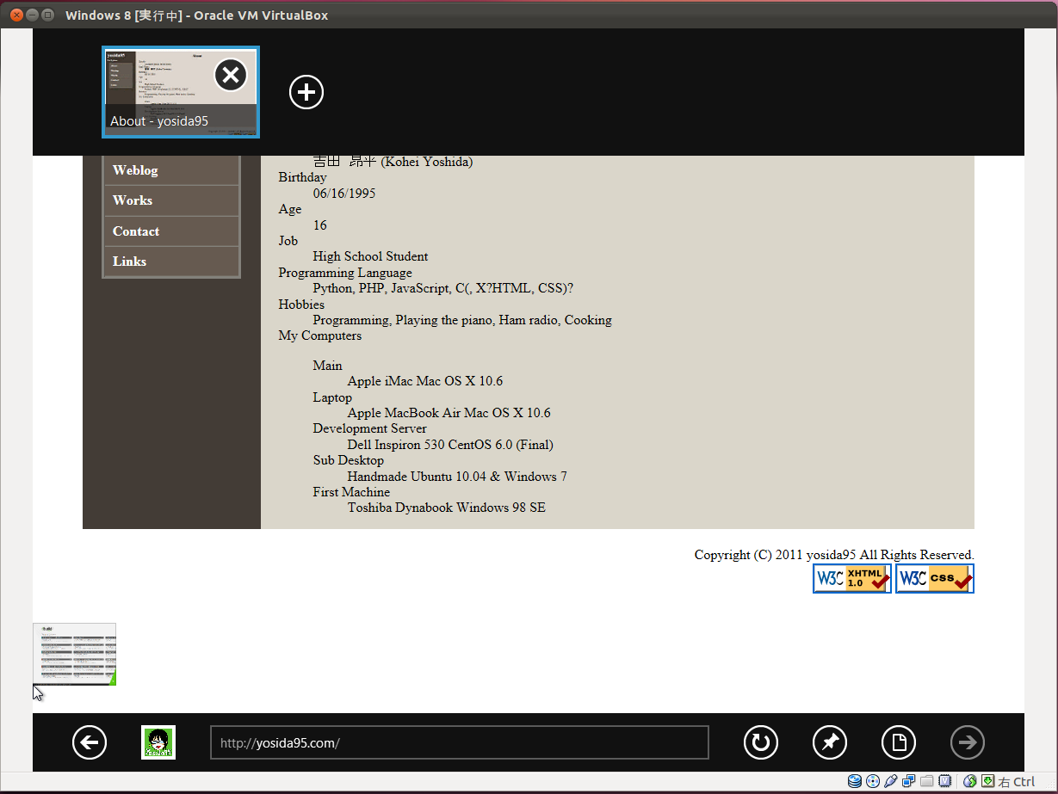Click the browser back arrow button
The image size is (1058, 794).
[x=90, y=742]
